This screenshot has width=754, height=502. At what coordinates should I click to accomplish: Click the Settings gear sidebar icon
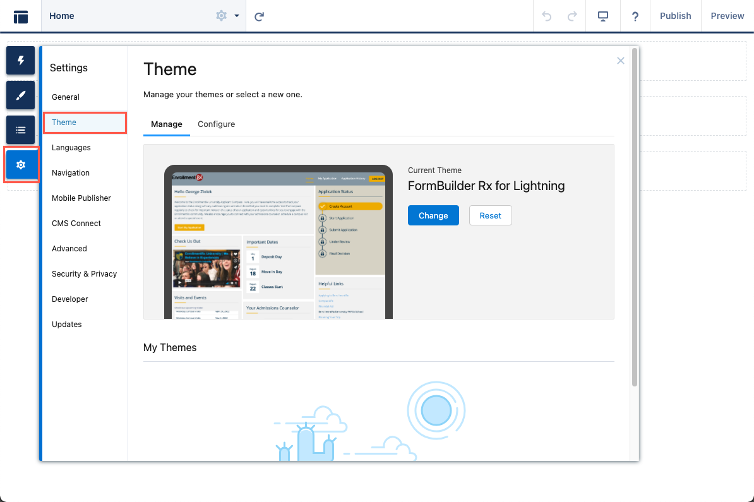[x=21, y=165]
